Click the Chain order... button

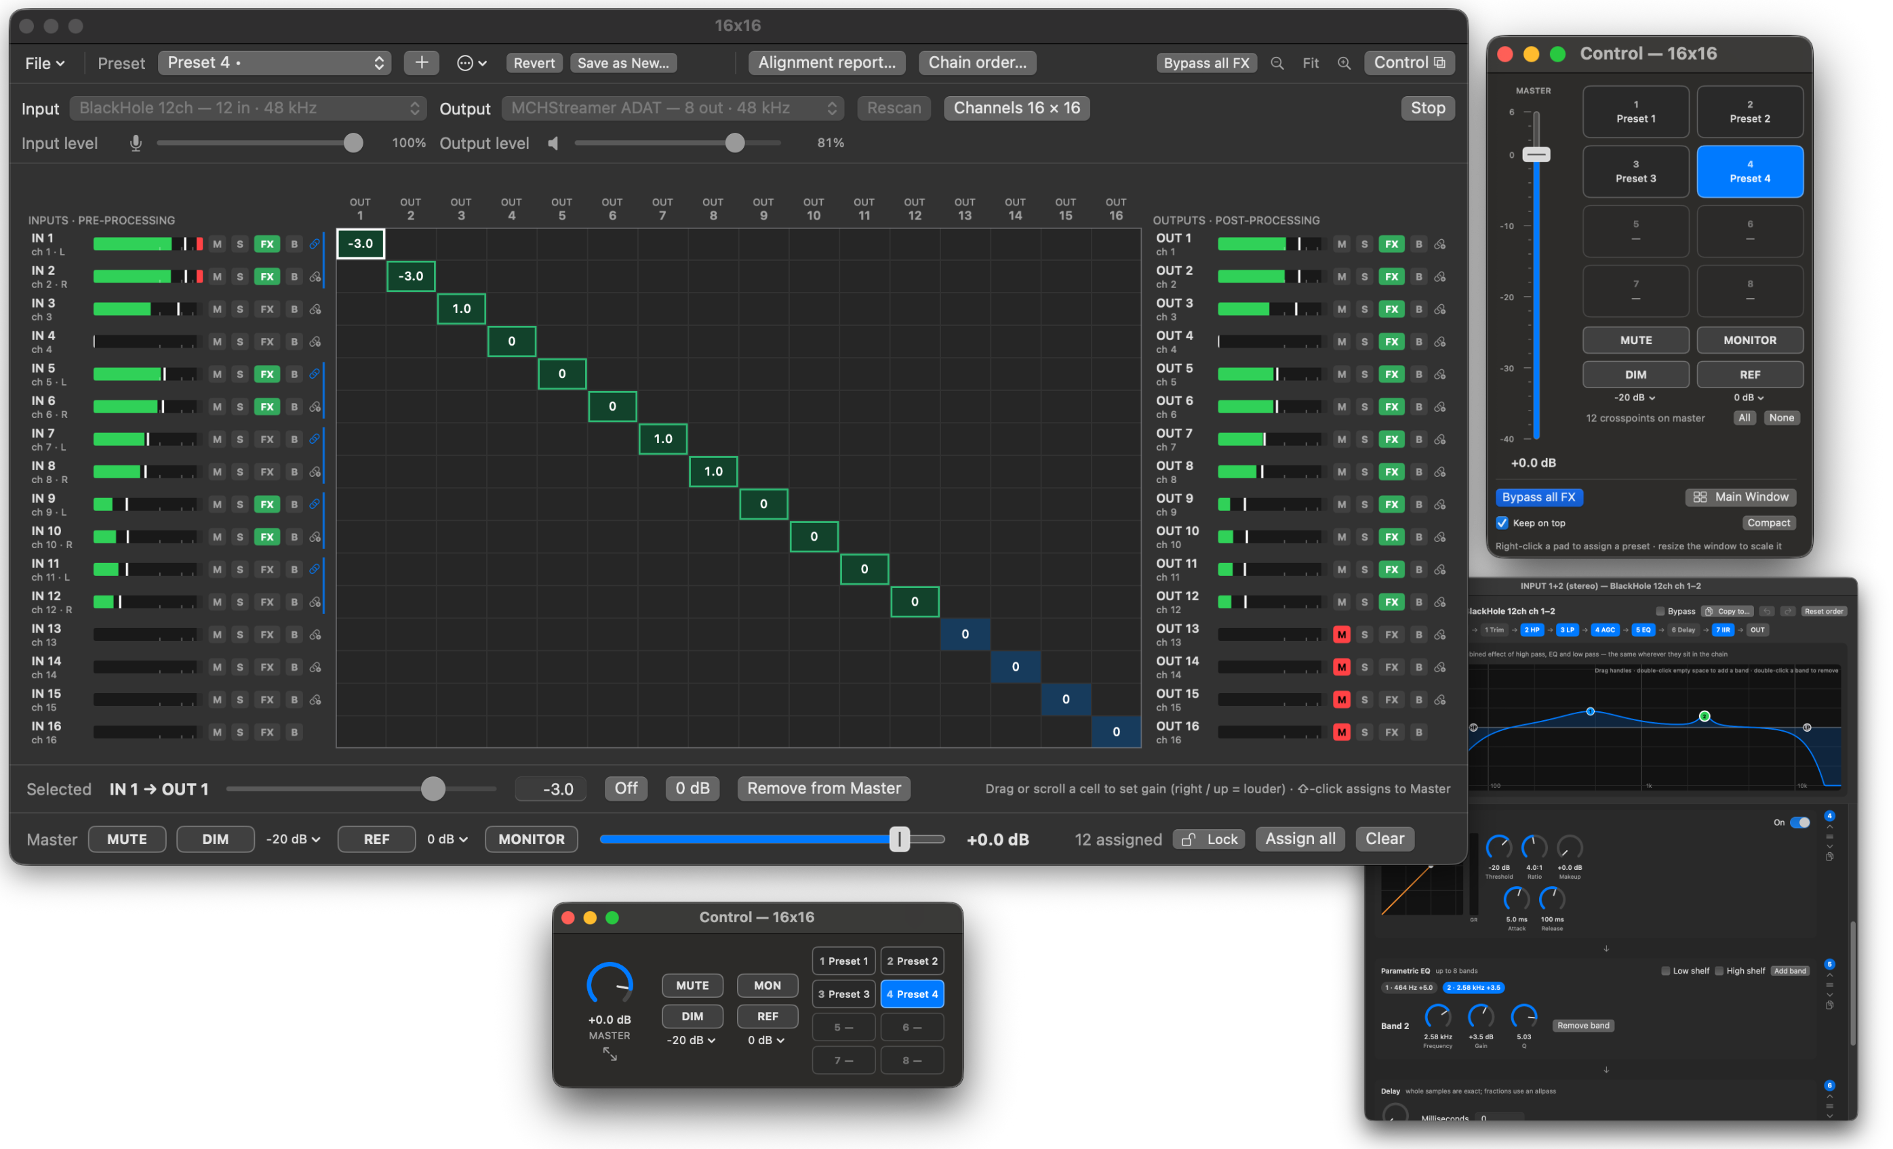(977, 63)
